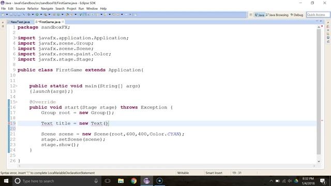Focus the Quick Access search field
The height and width of the screenshot is (186, 331).
(x=318, y=15)
